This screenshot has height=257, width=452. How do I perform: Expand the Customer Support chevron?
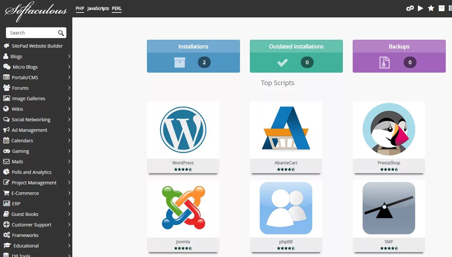point(69,224)
